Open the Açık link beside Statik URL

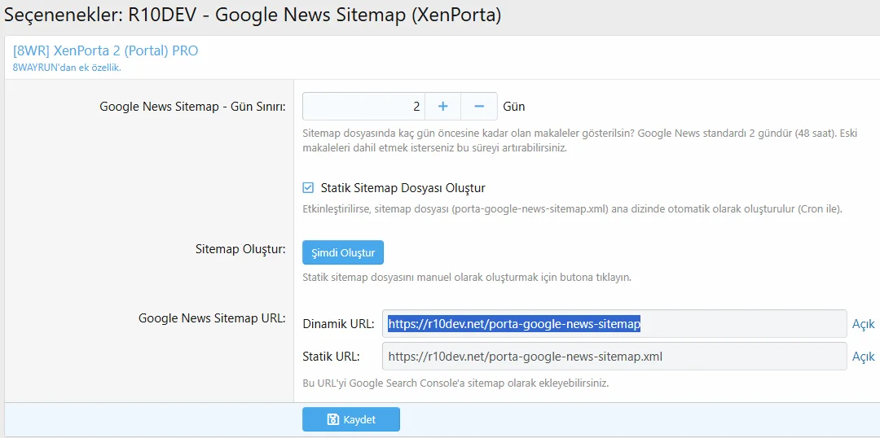[x=863, y=357]
